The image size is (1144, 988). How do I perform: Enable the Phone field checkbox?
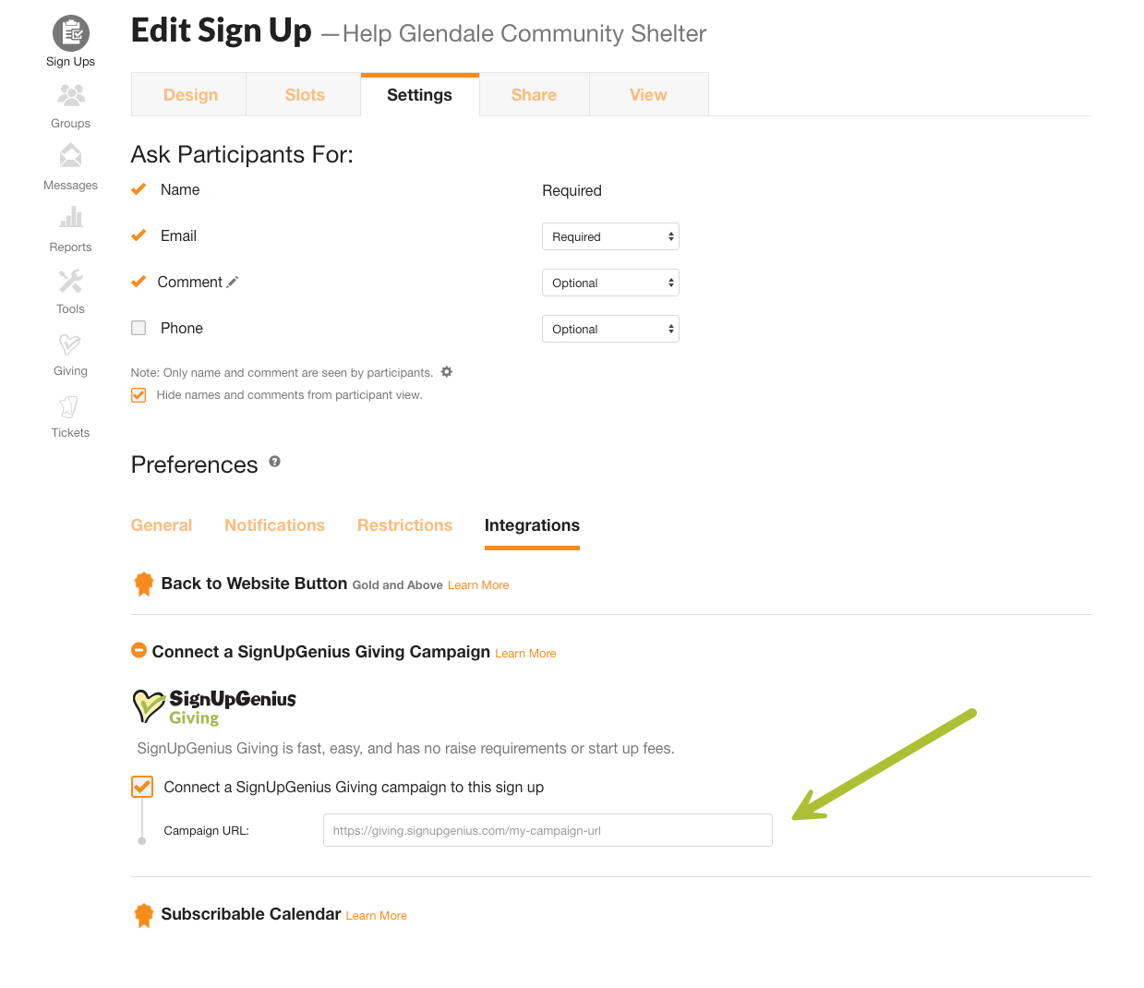[x=138, y=328]
